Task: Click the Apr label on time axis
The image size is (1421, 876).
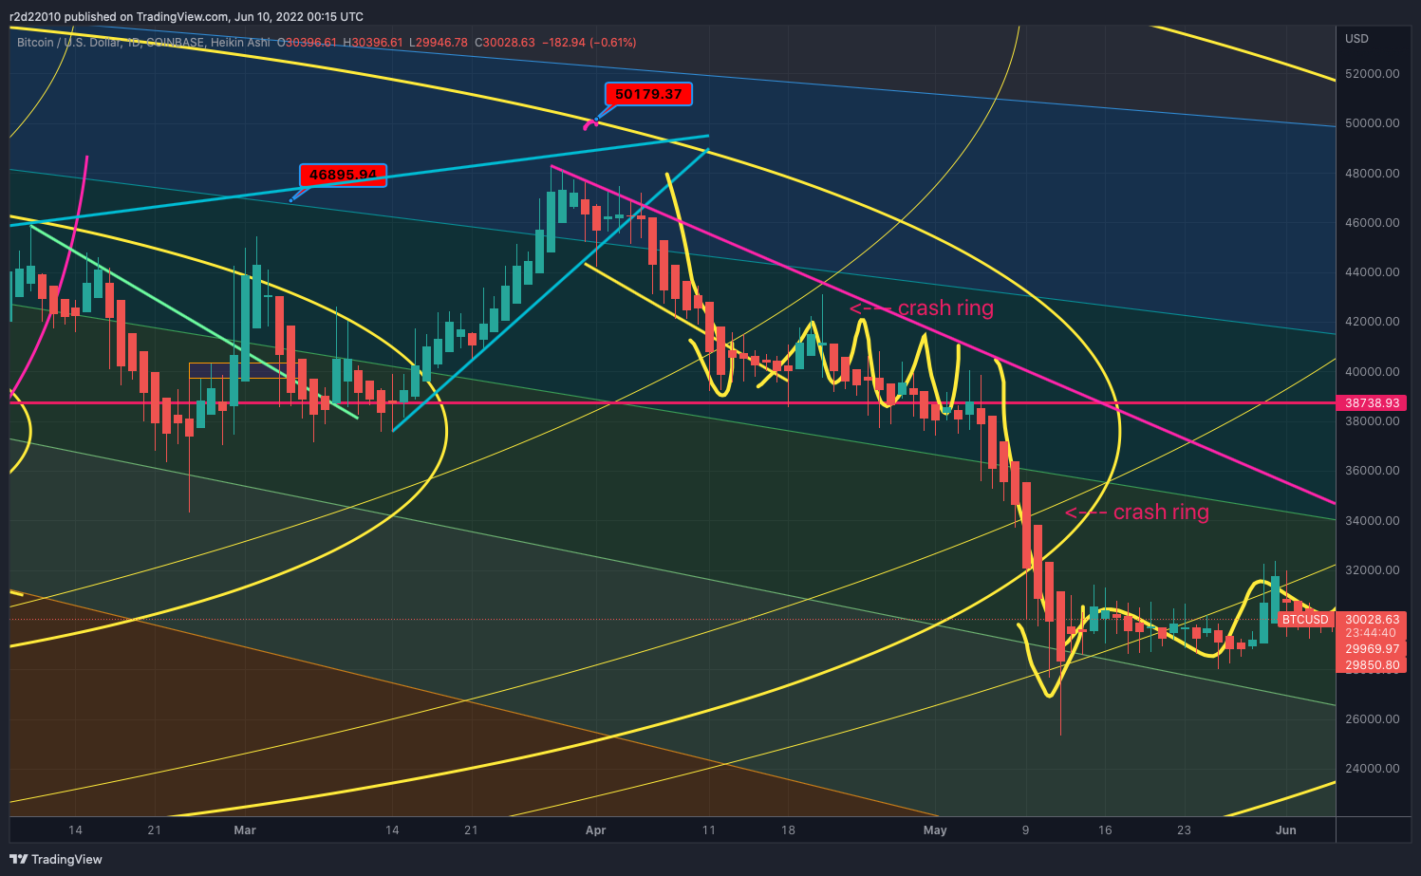Action: pyautogui.click(x=595, y=830)
